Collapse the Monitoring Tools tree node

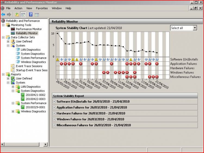3,25
